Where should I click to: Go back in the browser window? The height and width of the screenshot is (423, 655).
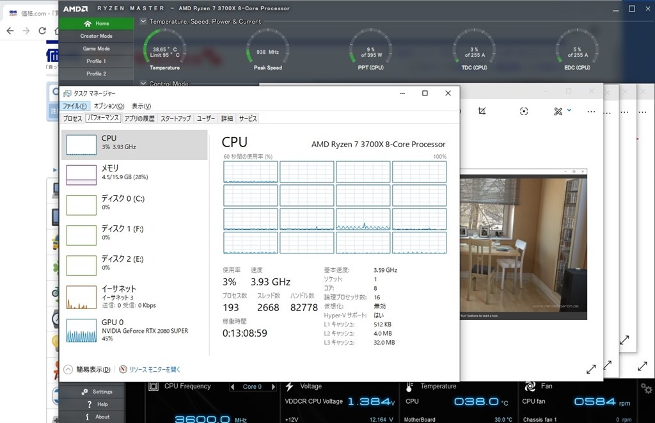(x=10, y=31)
